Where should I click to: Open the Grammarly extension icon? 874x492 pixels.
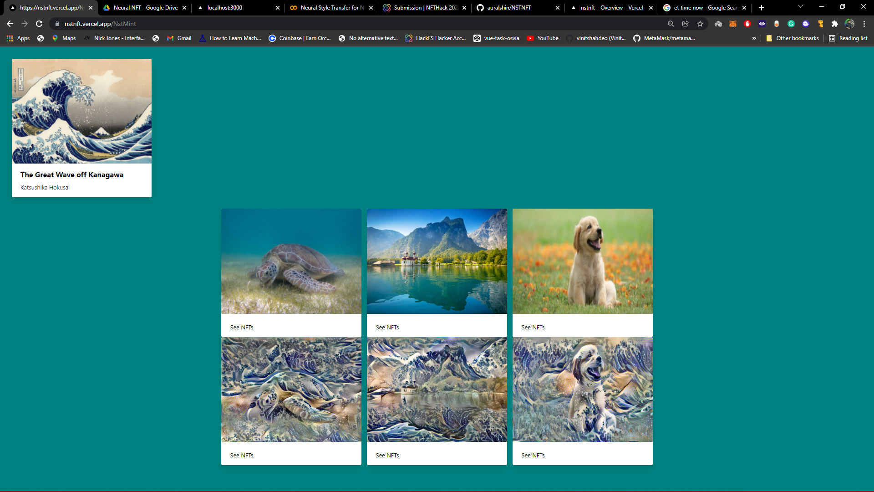(791, 24)
